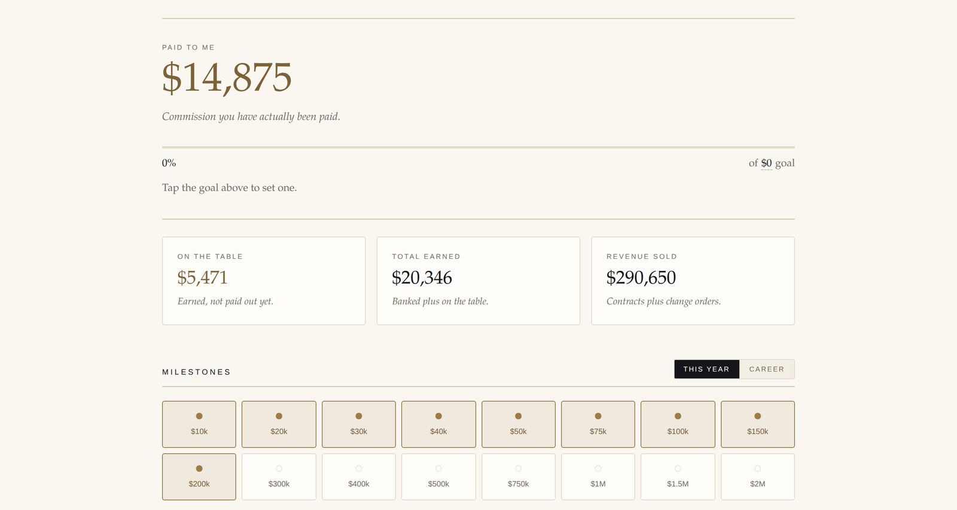Screen dimensions: 957x510
Task: Select the $400k milestone tile
Action: pos(359,477)
